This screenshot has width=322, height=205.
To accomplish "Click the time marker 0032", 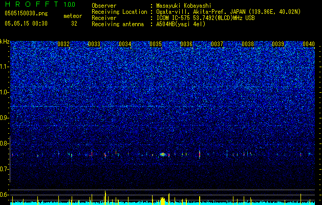I will [x=63, y=44].
